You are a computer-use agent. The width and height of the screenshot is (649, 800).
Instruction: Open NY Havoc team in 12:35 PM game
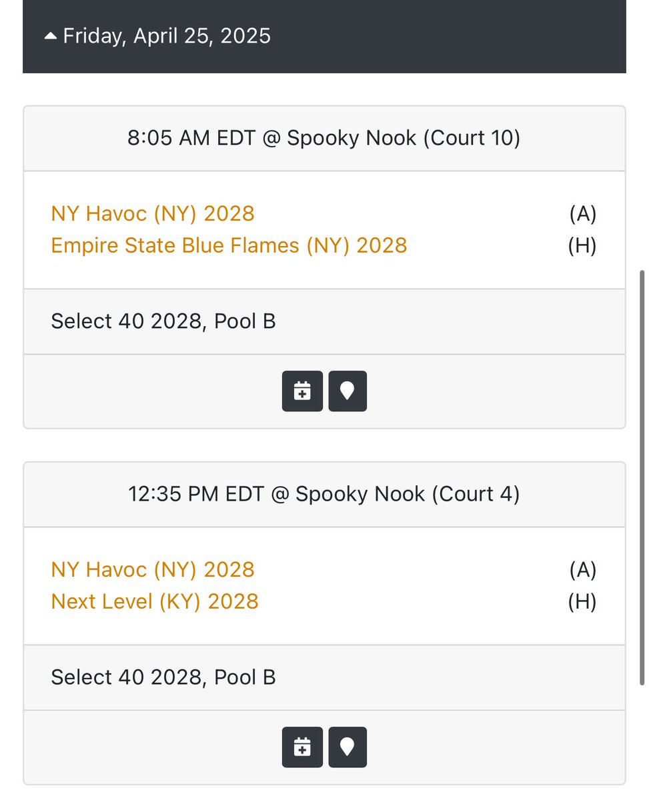point(153,569)
